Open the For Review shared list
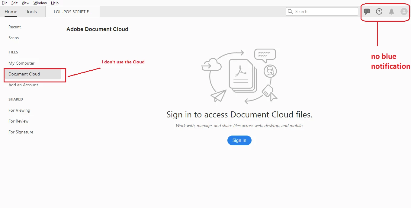 click(x=18, y=121)
